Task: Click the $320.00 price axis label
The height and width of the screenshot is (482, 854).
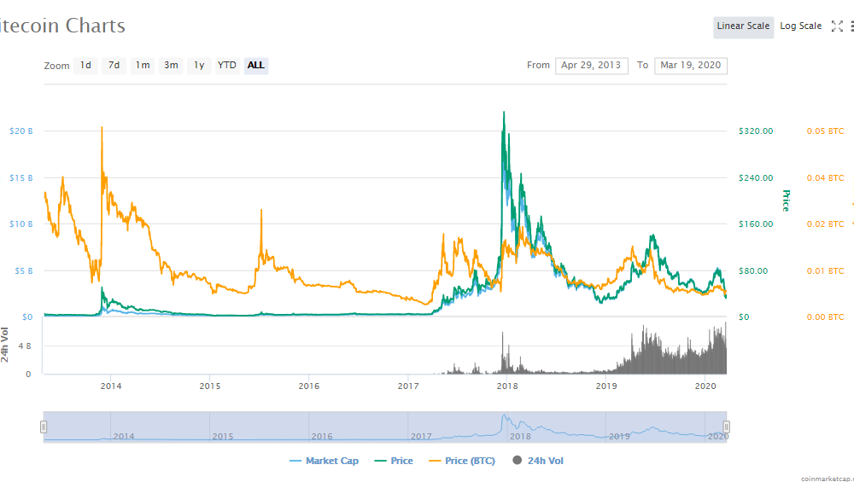Action: tap(756, 131)
